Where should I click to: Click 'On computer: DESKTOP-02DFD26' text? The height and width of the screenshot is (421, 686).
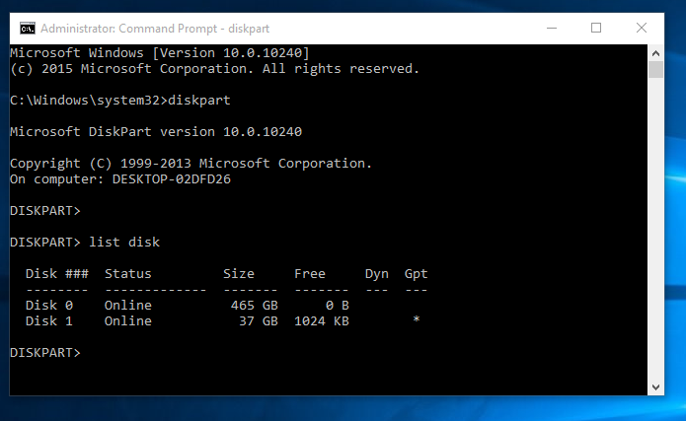(119, 179)
